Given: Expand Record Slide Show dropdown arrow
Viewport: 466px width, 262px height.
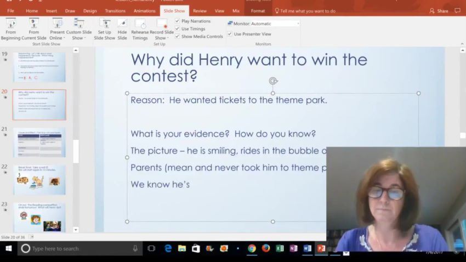Looking at the screenshot, I should (168, 38).
